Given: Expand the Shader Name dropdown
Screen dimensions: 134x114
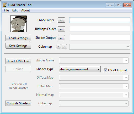Looking at the screenshot, I should (94, 60).
